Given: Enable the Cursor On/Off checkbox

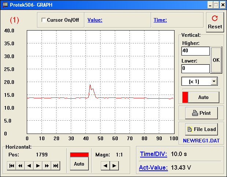Looking at the screenshot, I should point(44,20).
